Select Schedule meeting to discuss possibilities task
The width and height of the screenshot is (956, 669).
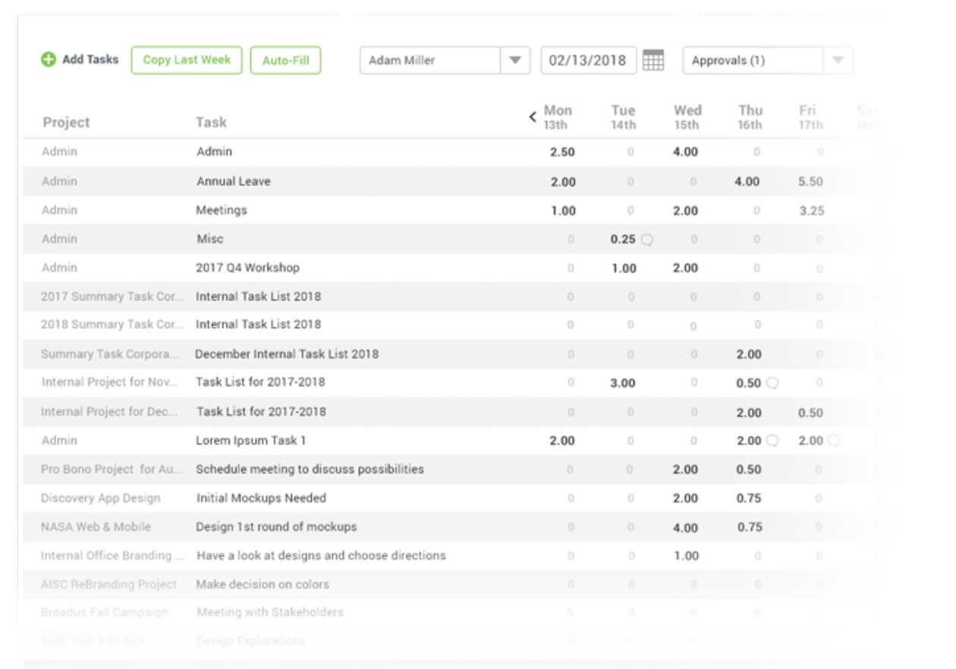coord(310,470)
